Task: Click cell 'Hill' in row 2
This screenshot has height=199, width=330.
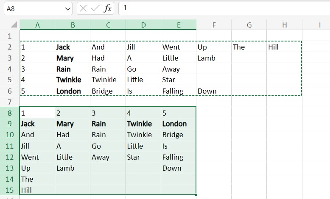Action: 284,47
